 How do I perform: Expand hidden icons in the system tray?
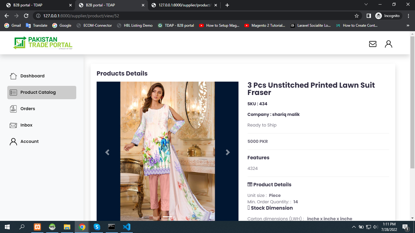354,227
